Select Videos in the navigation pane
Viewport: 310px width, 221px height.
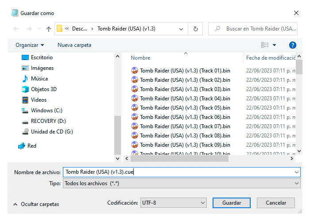pos(39,100)
